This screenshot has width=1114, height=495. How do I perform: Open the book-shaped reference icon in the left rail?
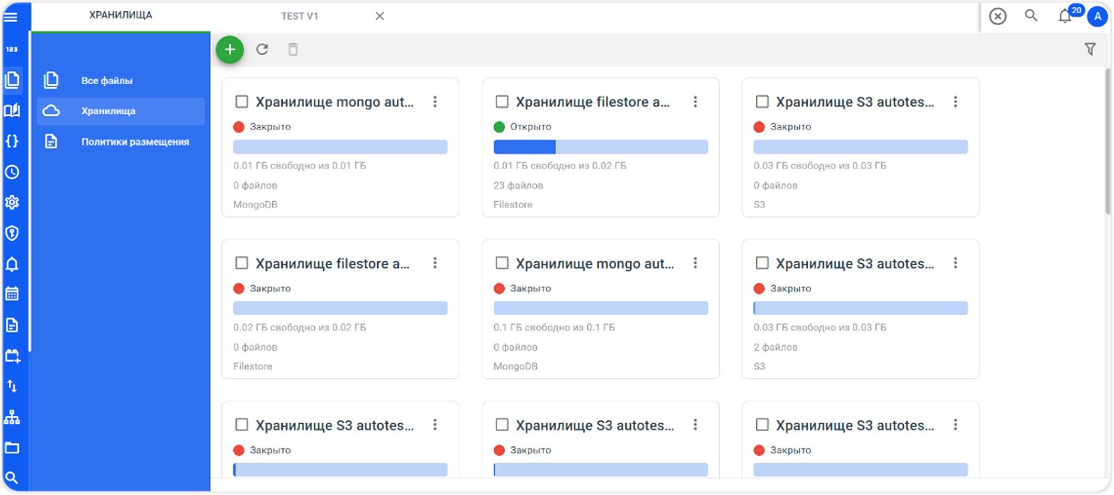click(12, 111)
